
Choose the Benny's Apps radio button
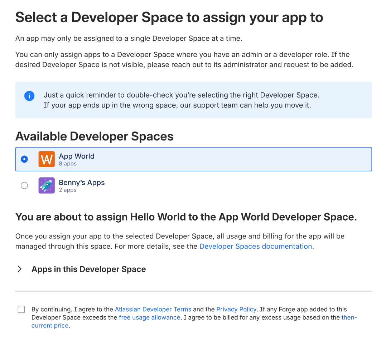(24, 186)
